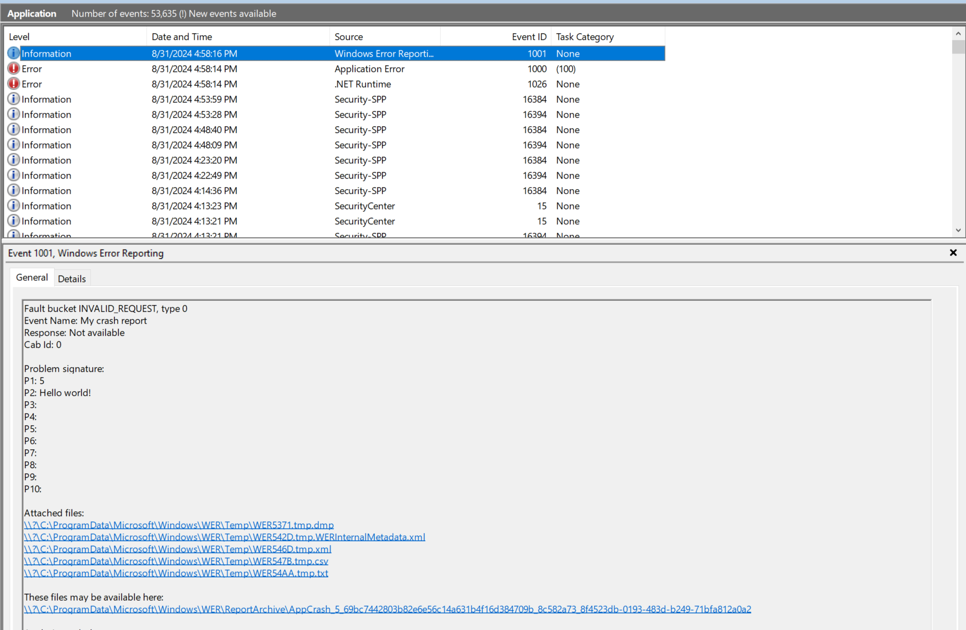The image size is (966, 630).
Task: Switch to the Details tab
Action: [x=72, y=278]
